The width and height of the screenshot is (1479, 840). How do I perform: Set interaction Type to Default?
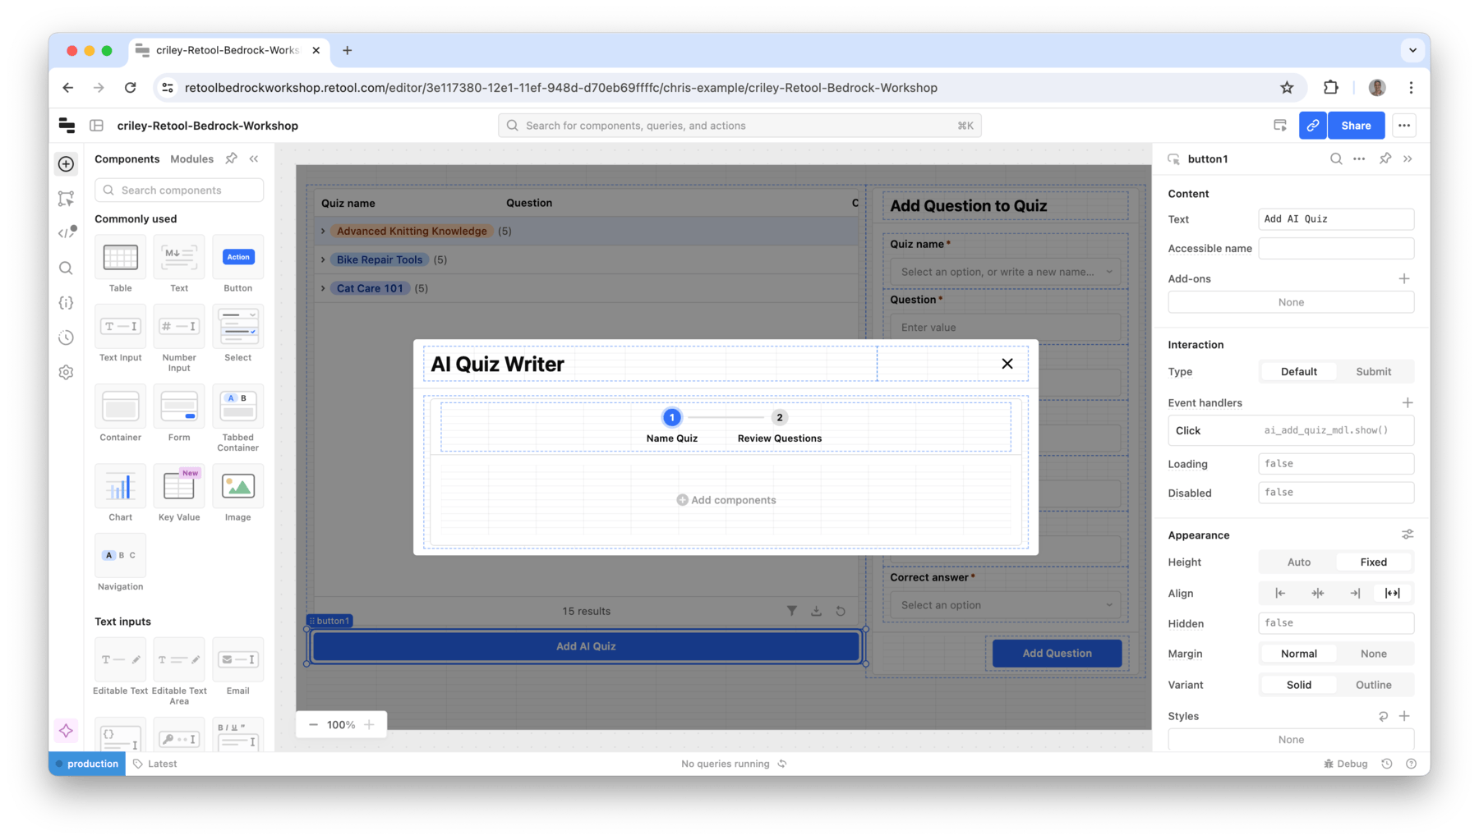point(1298,372)
